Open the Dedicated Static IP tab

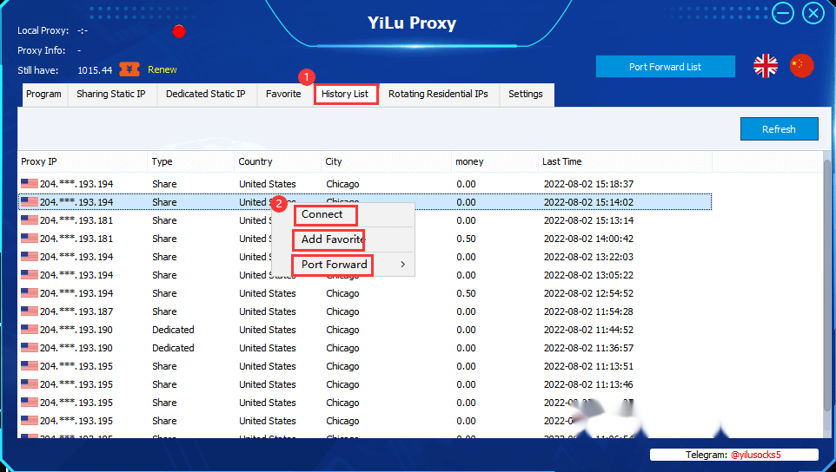tap(206, 95)
